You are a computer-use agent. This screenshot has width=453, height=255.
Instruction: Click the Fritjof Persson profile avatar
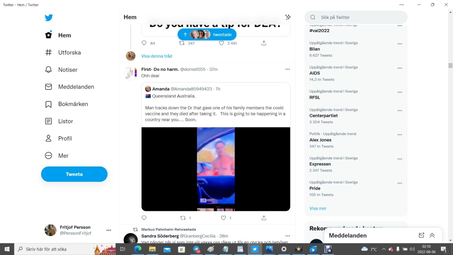click(x=50, y=230)
